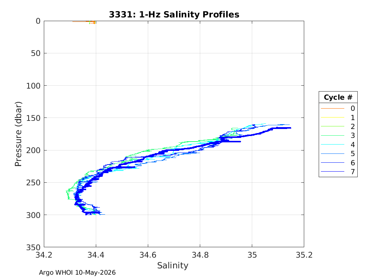Click the Cycle 5 legend line
This screenshot has height=278, width=390.
(x=332, y=154)
